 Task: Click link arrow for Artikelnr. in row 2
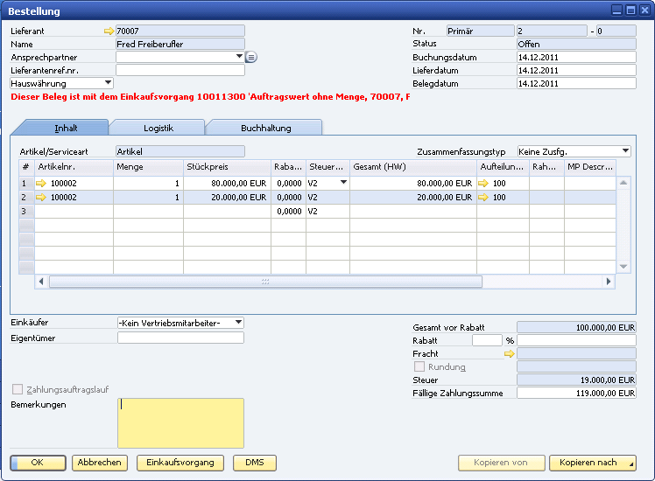(x=41, y=198)
